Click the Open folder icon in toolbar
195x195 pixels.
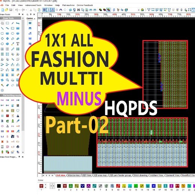(x=7, y=10)
